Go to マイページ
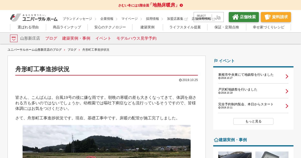 [129, 19]
